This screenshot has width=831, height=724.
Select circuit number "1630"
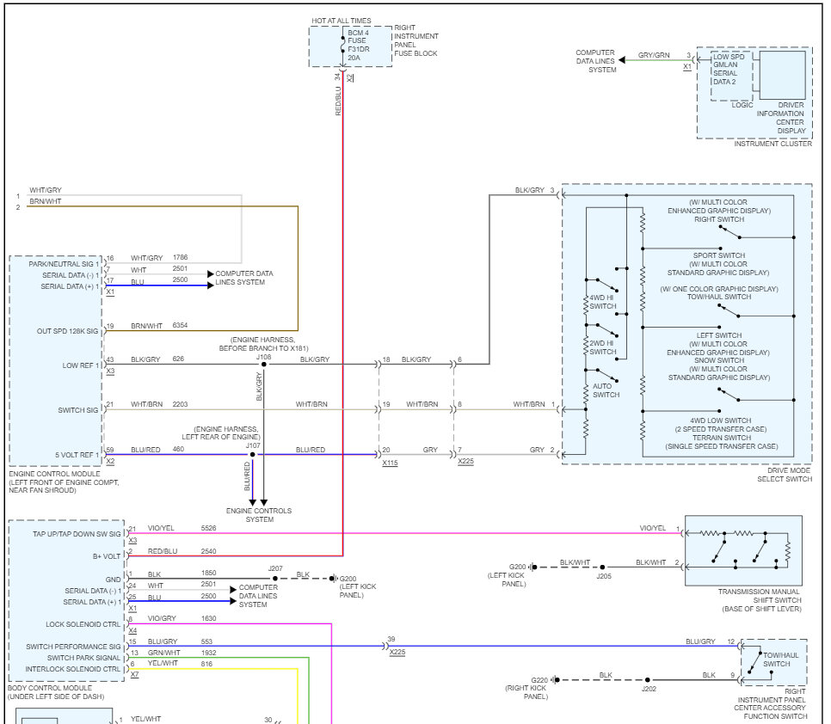pyautogui.click(x=209, y=618)
